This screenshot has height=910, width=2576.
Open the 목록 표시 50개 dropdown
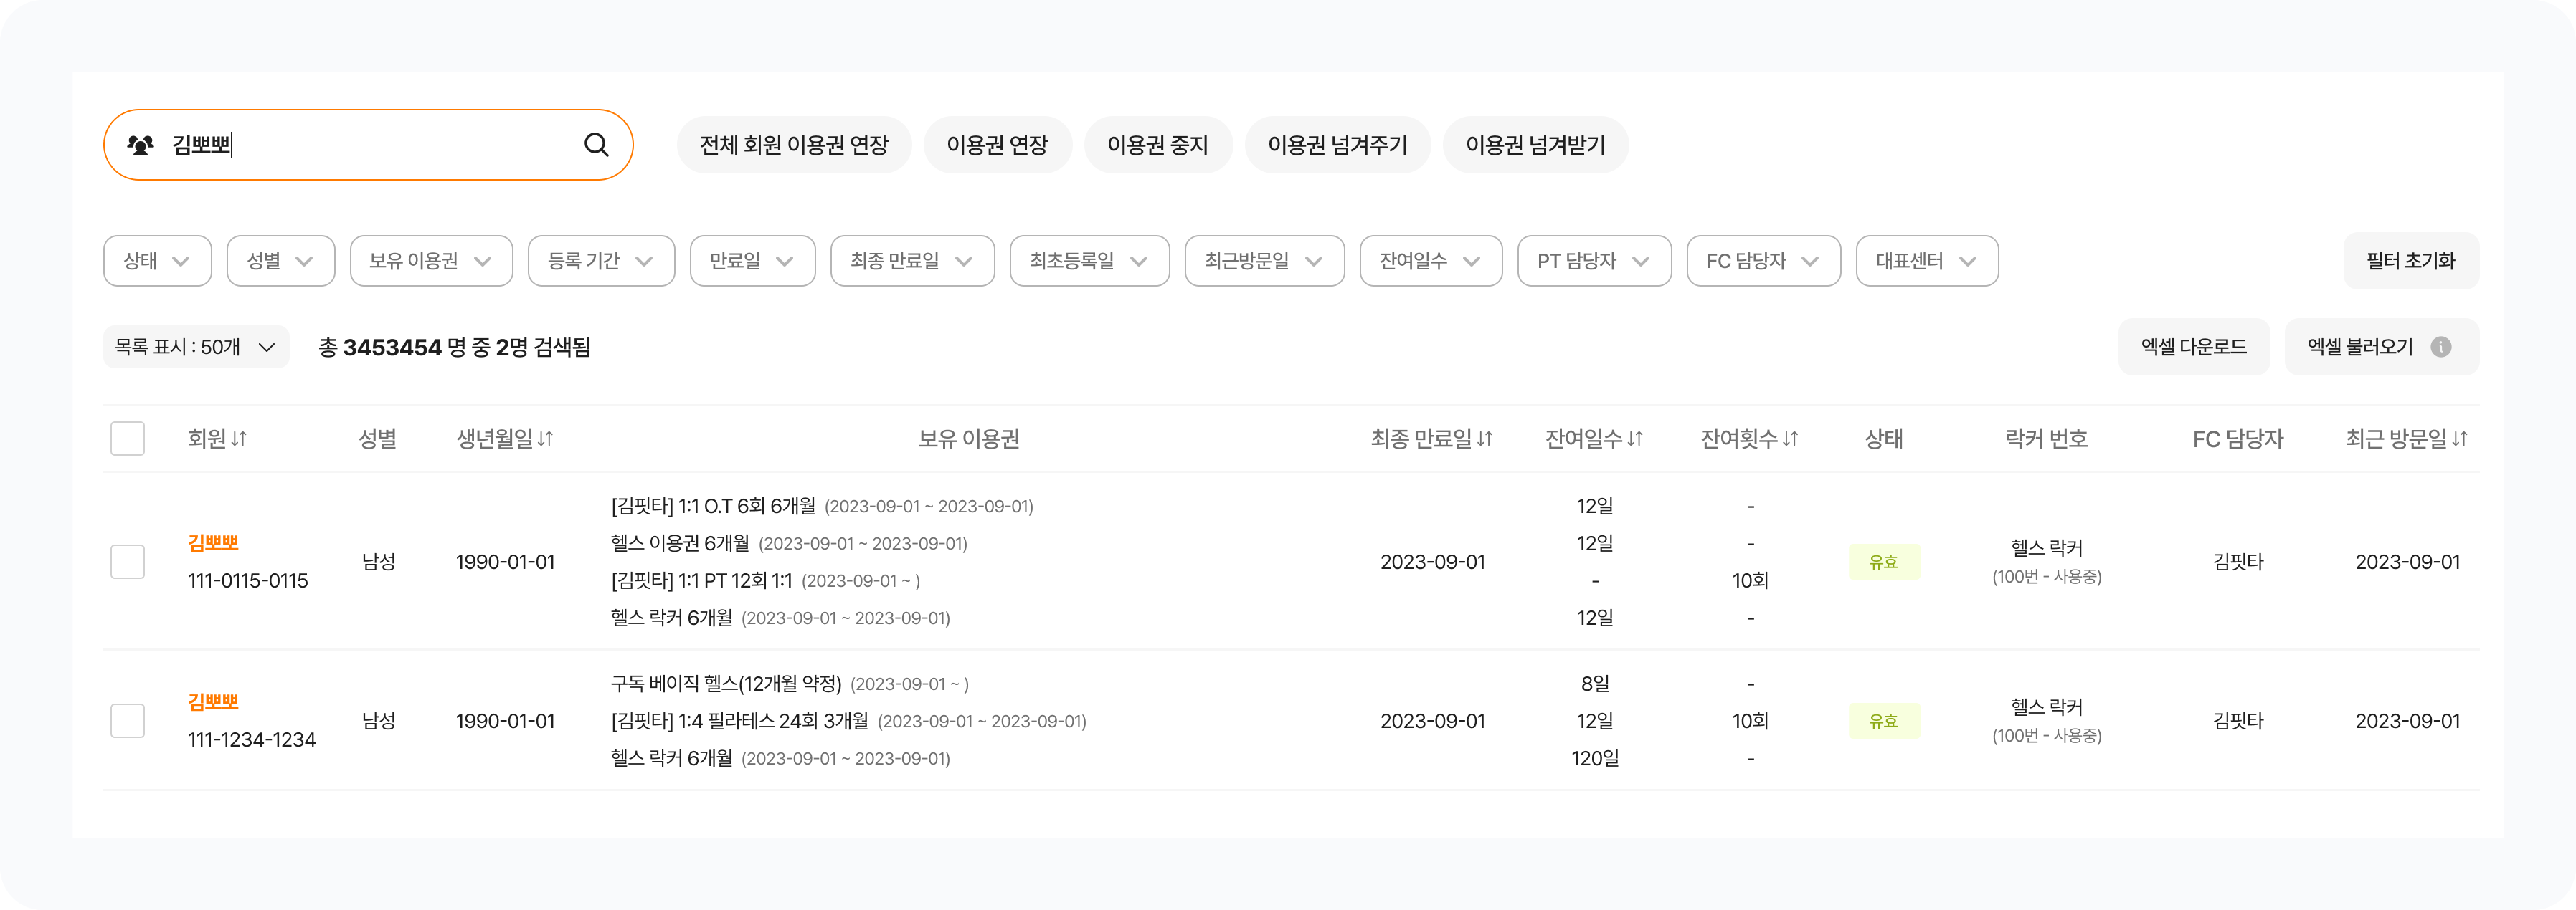pyautogui.click(x=196, y=347)
